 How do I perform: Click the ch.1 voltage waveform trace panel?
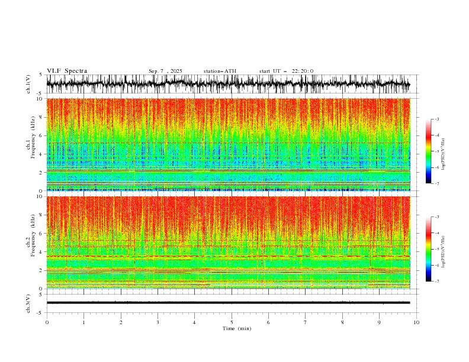point(232,84)
